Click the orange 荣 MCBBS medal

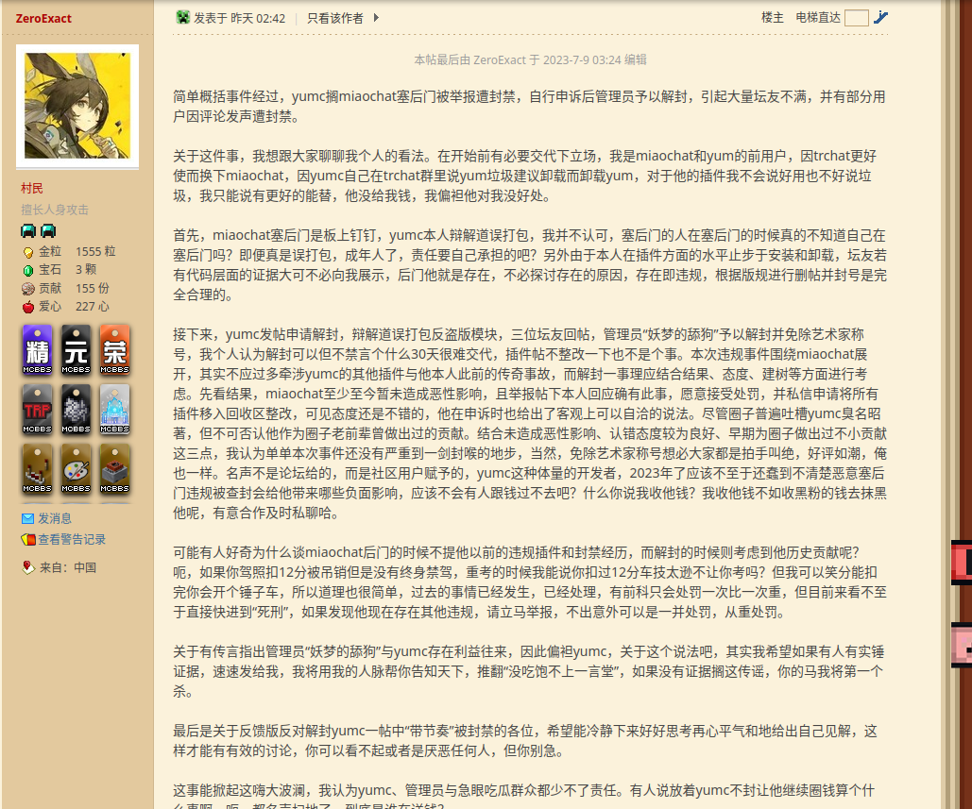[x=114, y=350]
